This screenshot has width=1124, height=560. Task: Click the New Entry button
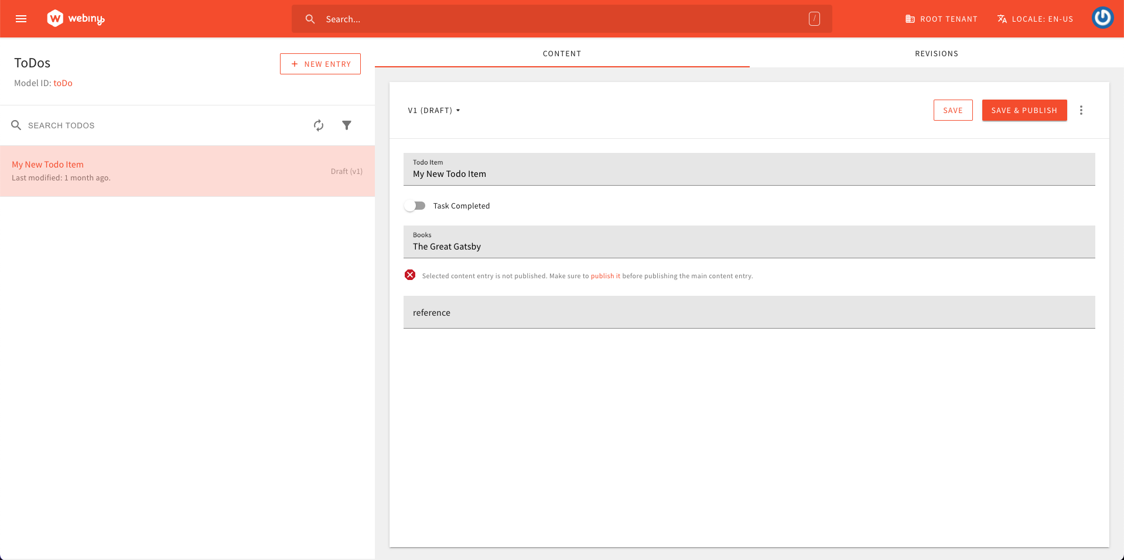pyautogui.click(x=320, y=64)
